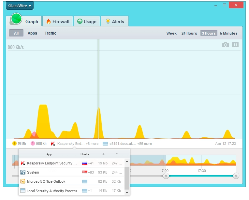Image resolution: width=249 pixels, height=200 pixels.
Task: Select the Traffic view filter
Action: point(51,33)
